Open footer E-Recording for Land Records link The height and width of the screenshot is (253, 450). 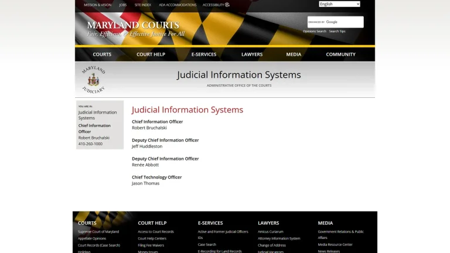coord(220,251)
